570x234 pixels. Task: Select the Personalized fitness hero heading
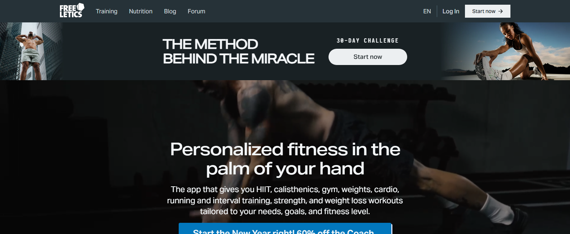point(285,159)
